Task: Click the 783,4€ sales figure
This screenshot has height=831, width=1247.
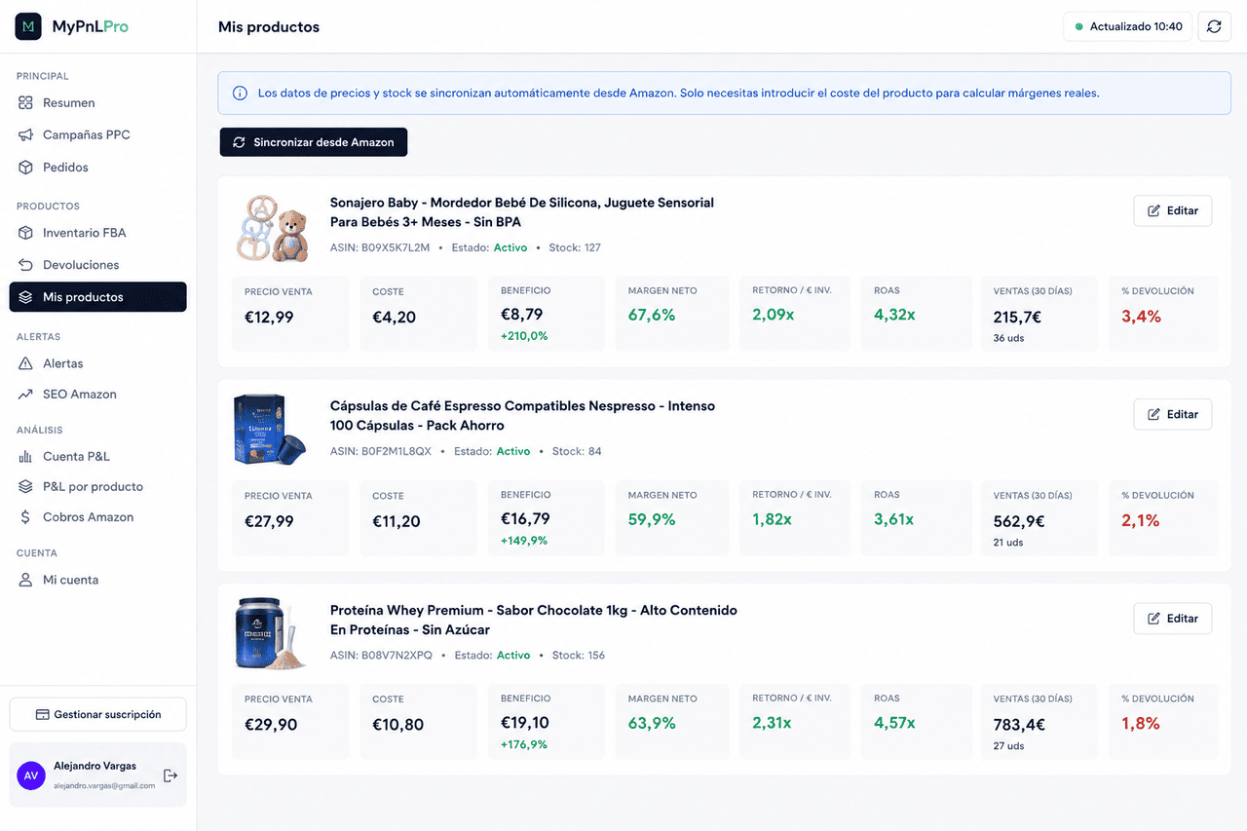Action: tap(1019, 725)
